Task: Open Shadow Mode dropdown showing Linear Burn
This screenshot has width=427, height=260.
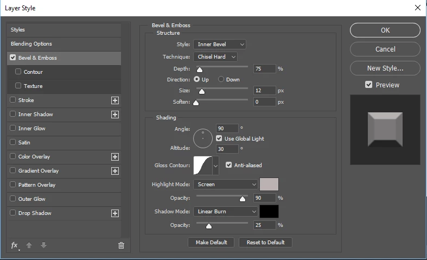Action: click(226, 212)
